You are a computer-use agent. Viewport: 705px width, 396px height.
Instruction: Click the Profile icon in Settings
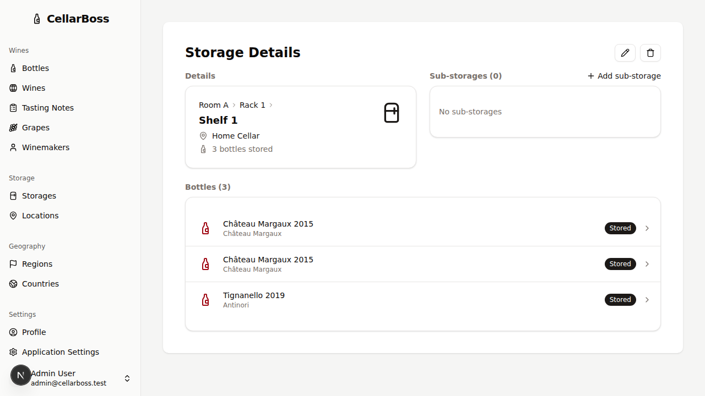pos(13,332)
